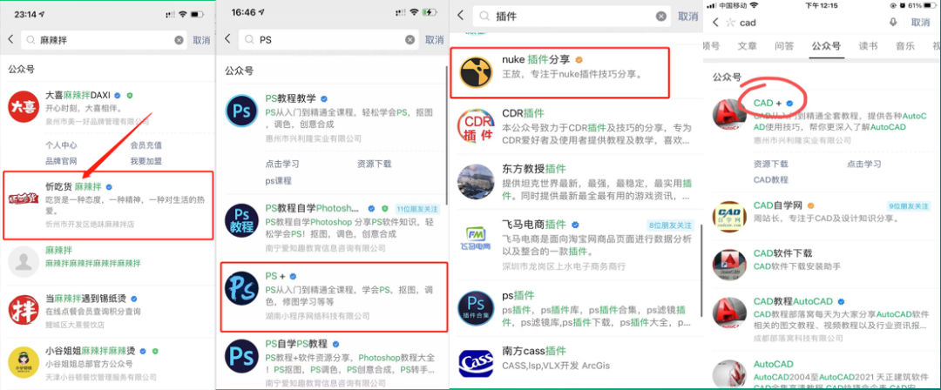Viewport: 941px width, 390px height.
Task: Open 点击学习 under CAD +
Action: (x=863, y=164)
